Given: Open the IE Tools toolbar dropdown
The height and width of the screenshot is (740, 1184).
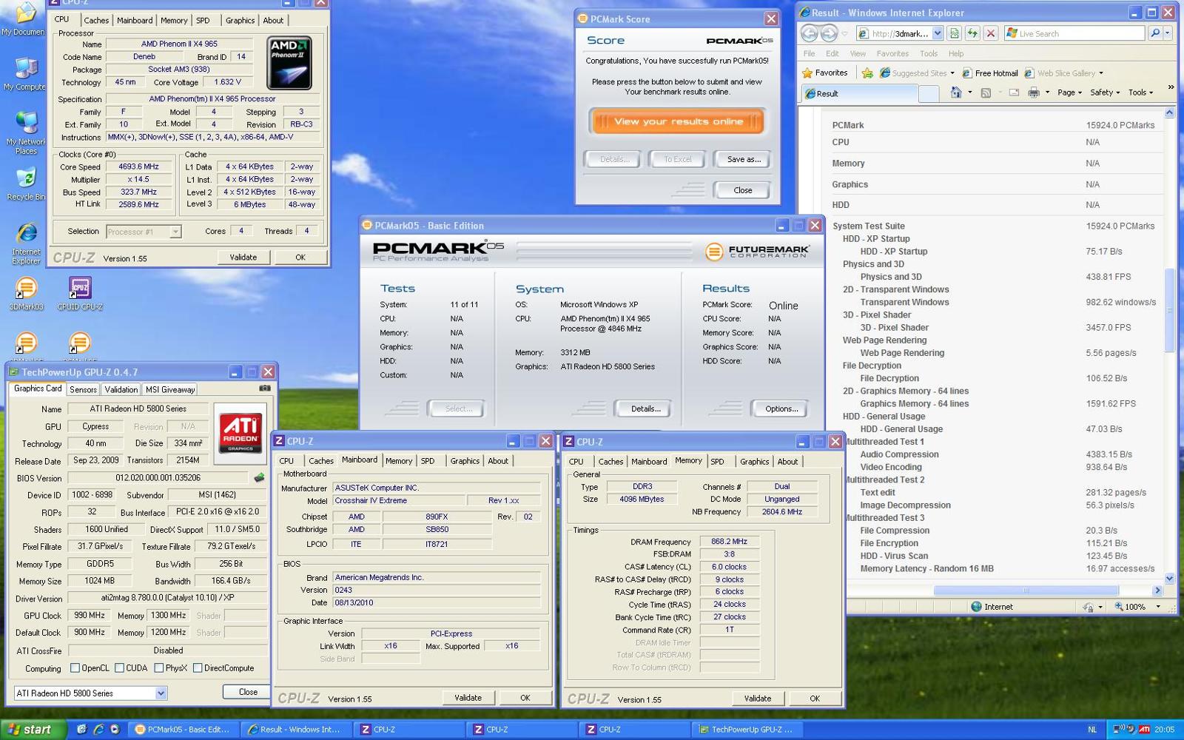Looking at the screenshot, I should [1140, 92].
